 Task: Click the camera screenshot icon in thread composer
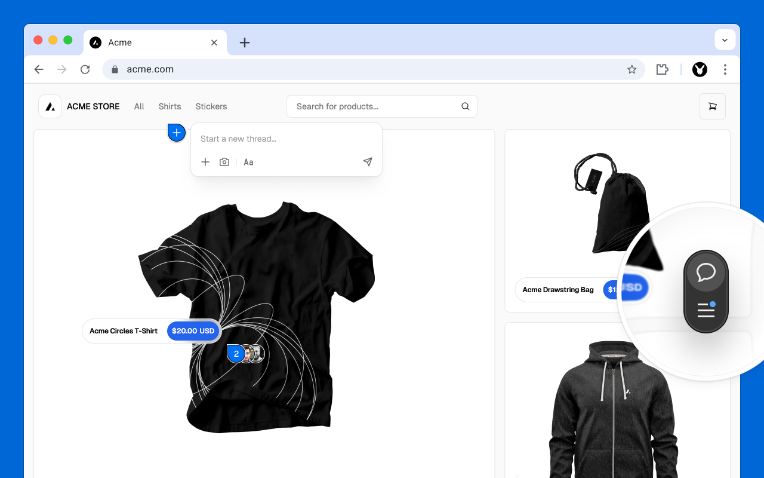(224, 162)
